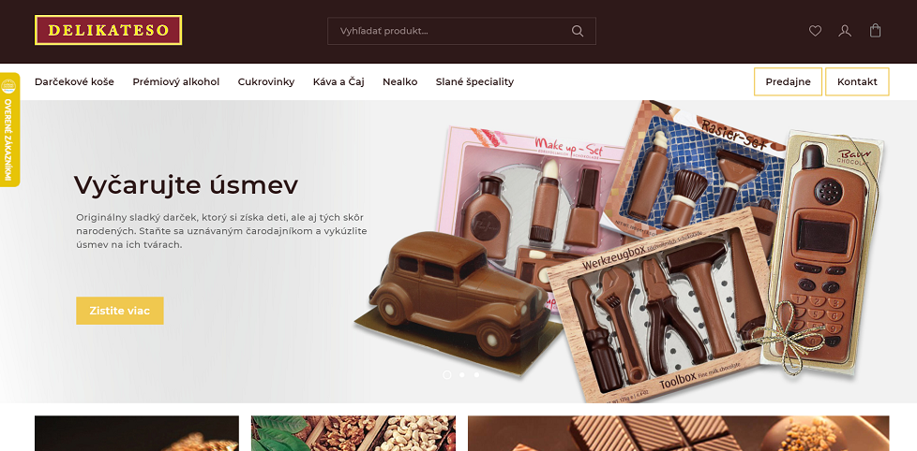Viewport: 917px width, 451px height.
Task: Open the Slané špeciality category
Action: click(x=474, y=81)
